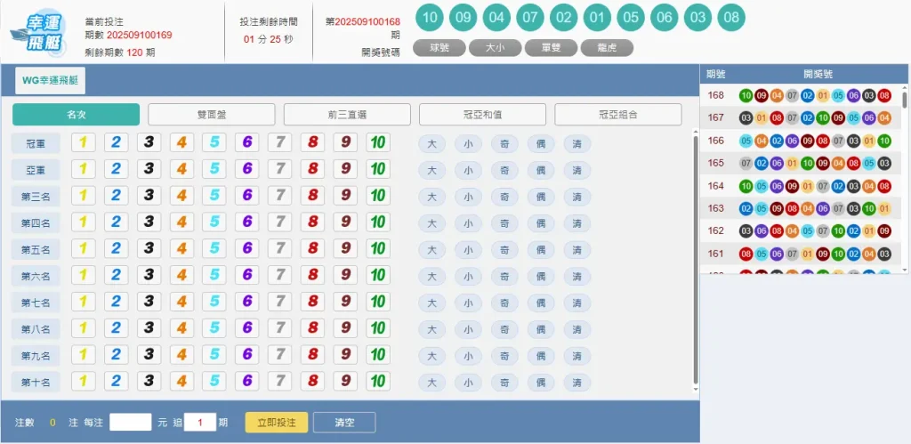Viewport: 911px width, 444px height.
Task: Toggle 大 option for 冠軍 row
Action: 431,143
